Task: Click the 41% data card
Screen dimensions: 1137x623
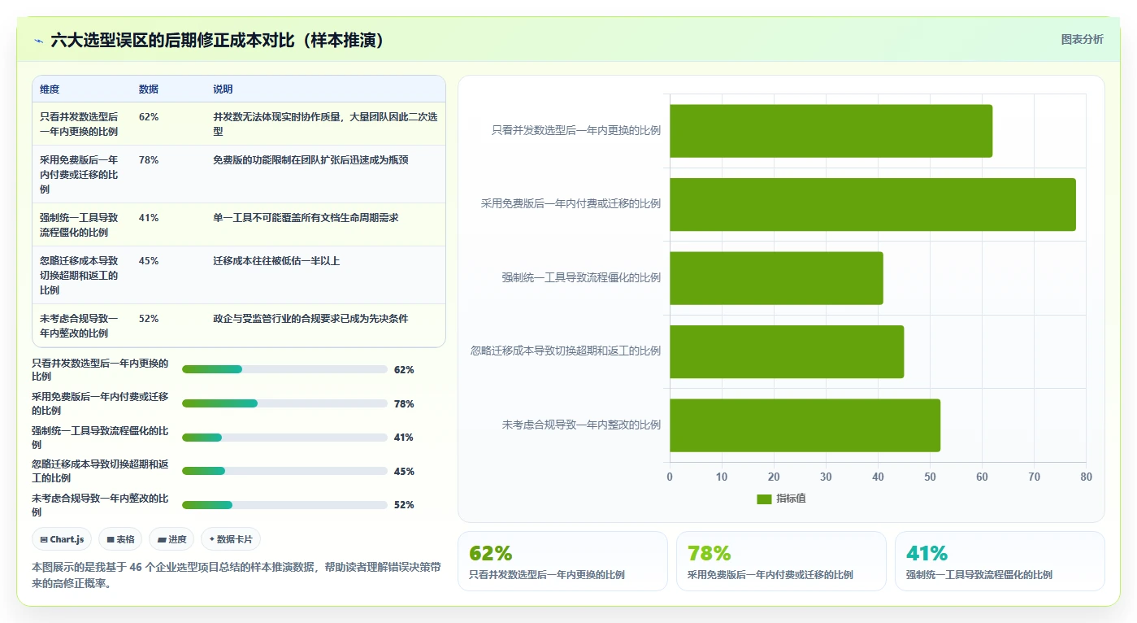Action: 1000,561
